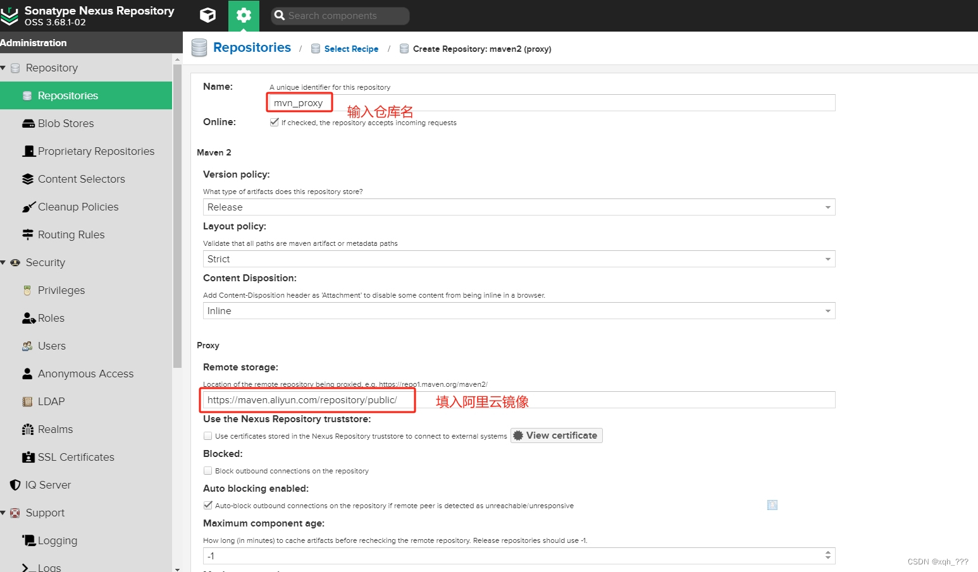The image size is (978, 572).
Task: Collapse the Security tree section
Action: [3, 262]
